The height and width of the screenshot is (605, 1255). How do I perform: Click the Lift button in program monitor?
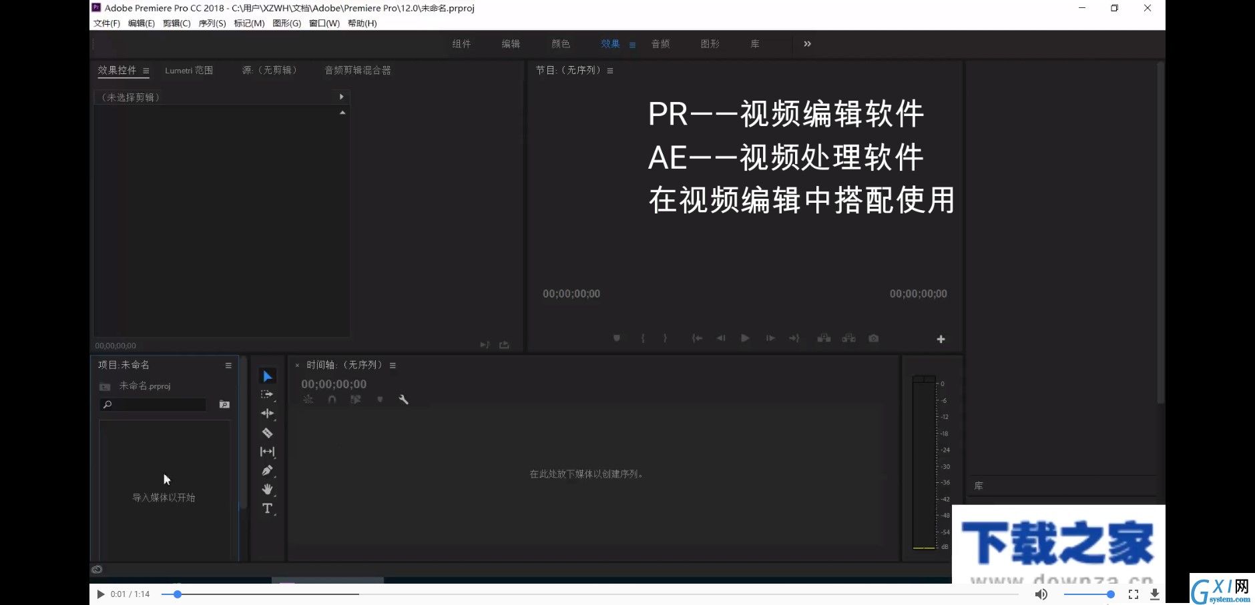click(824, 338)
